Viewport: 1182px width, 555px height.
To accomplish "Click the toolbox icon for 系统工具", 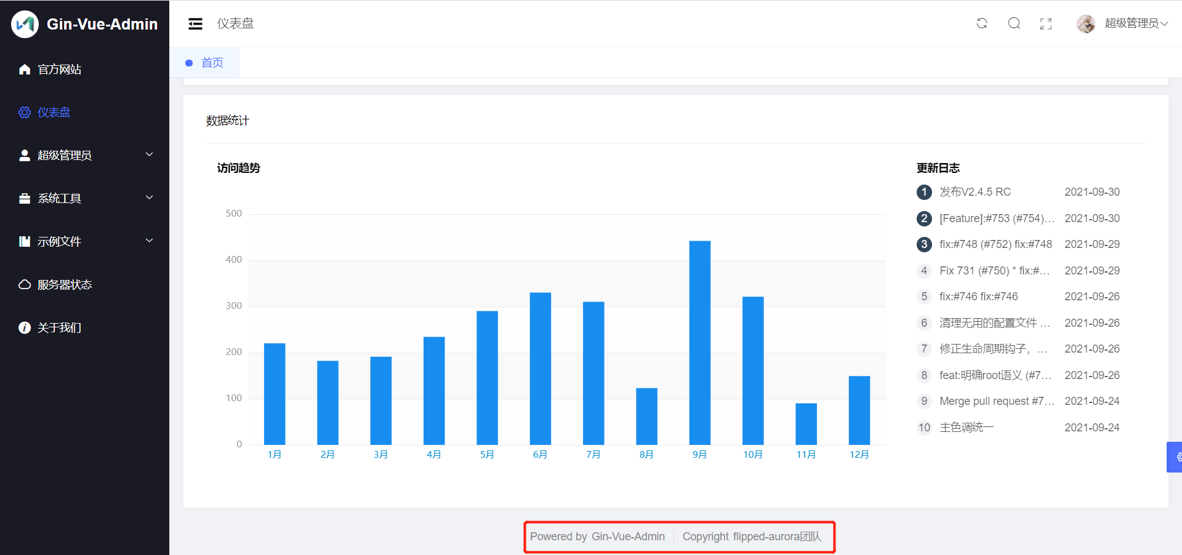I will 25,199.
